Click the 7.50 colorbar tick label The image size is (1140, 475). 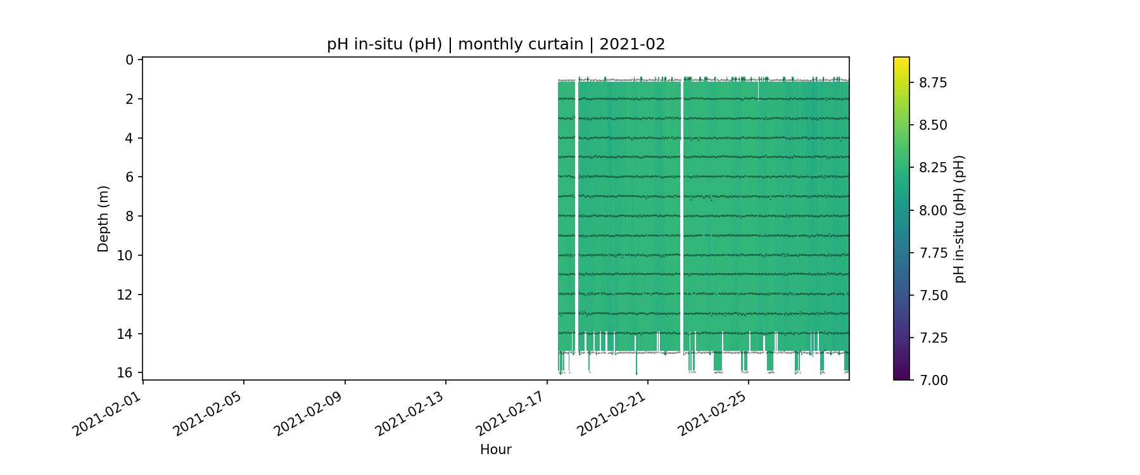coord(933,295)
